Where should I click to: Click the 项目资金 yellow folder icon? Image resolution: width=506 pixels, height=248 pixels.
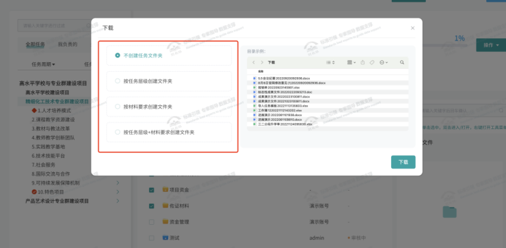[165, 190]
